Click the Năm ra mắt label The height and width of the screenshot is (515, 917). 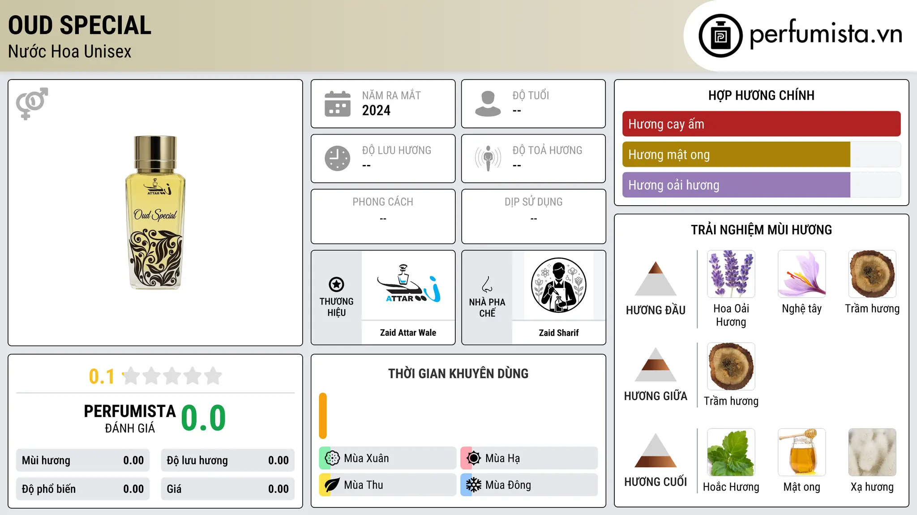pos(391,95)
